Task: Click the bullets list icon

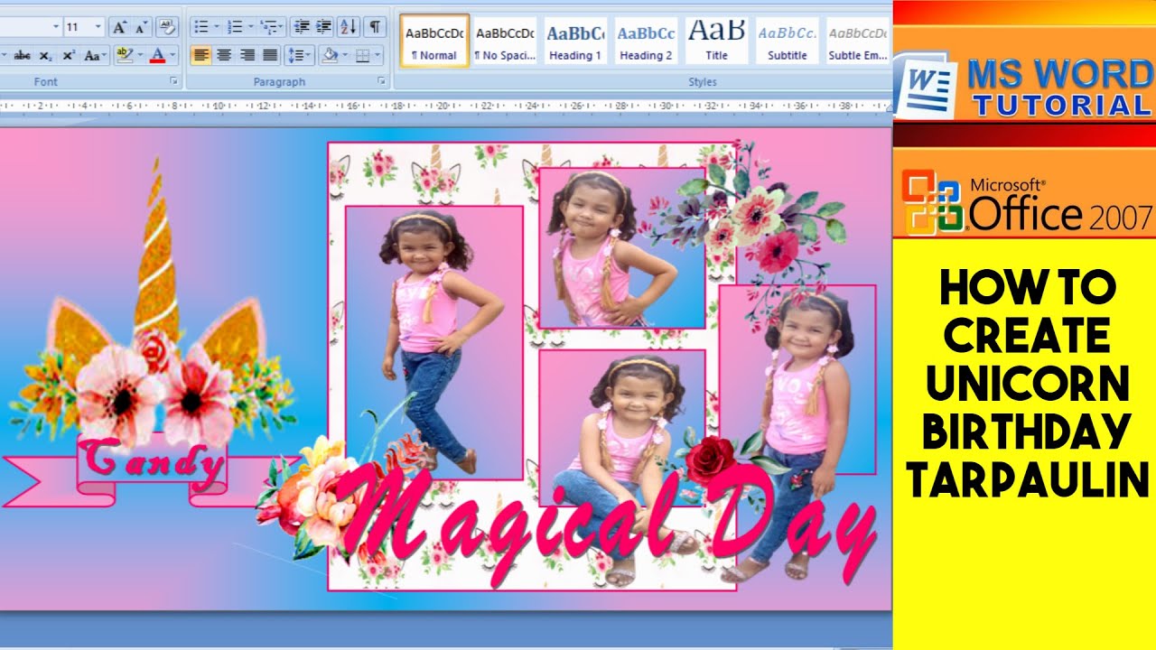Action: (x=201, y=27)
